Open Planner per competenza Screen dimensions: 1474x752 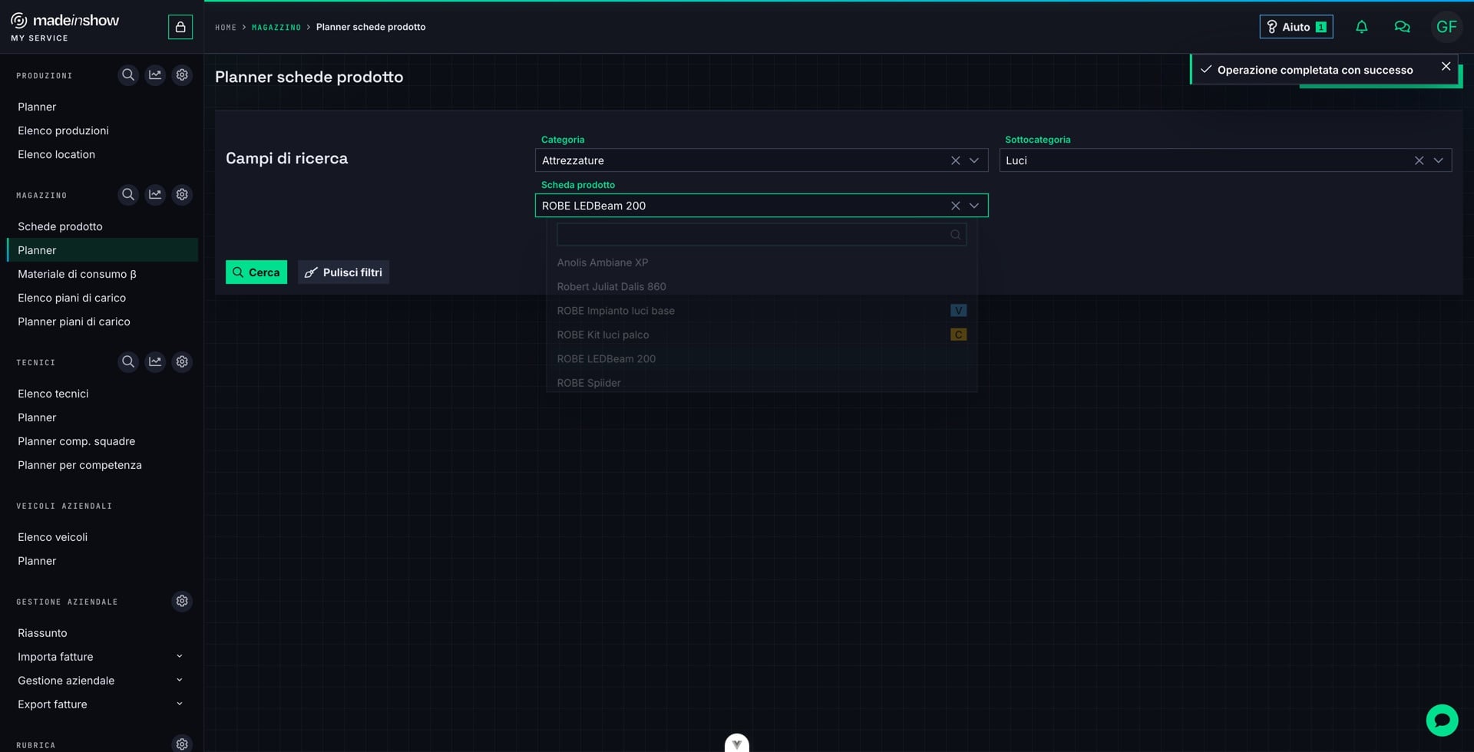coord(79,465)
